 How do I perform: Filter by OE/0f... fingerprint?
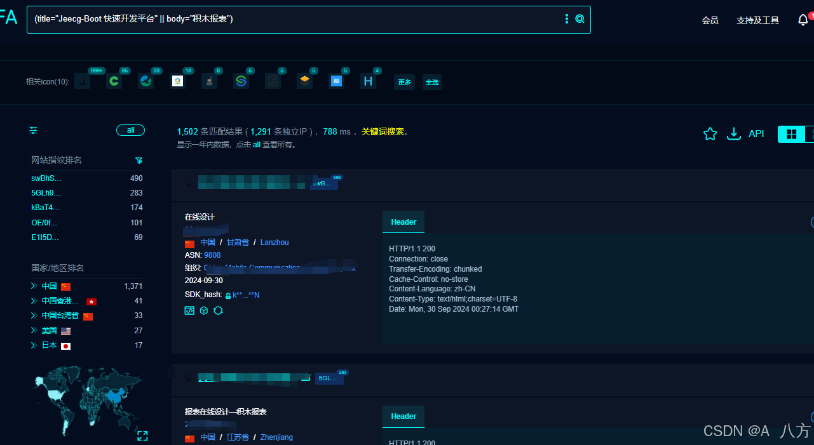click(44, 223)
